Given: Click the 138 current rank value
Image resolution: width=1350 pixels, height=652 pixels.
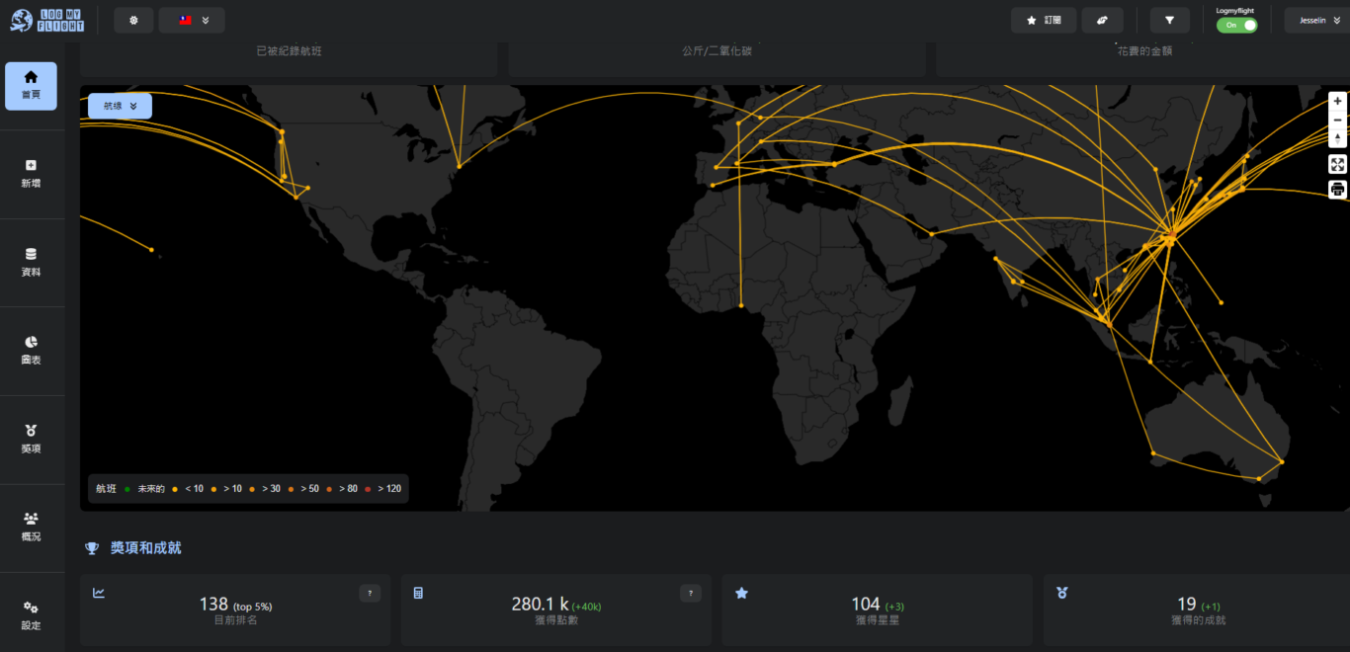Looking at the screenshot, I should 213,604.
